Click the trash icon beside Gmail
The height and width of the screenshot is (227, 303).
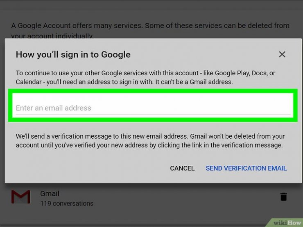coord(283,197)
